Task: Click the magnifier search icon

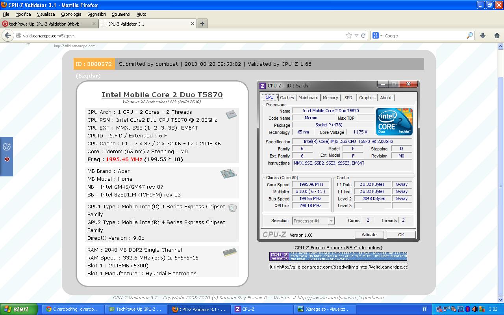Action: click(x=469, y=35)
